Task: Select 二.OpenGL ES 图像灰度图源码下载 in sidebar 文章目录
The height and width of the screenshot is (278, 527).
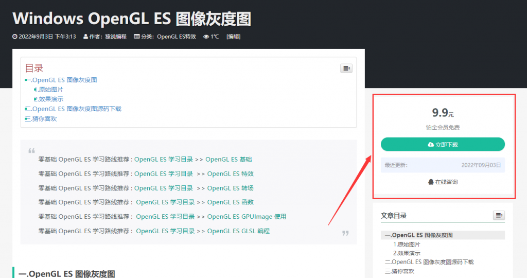Action: [429, 262]
